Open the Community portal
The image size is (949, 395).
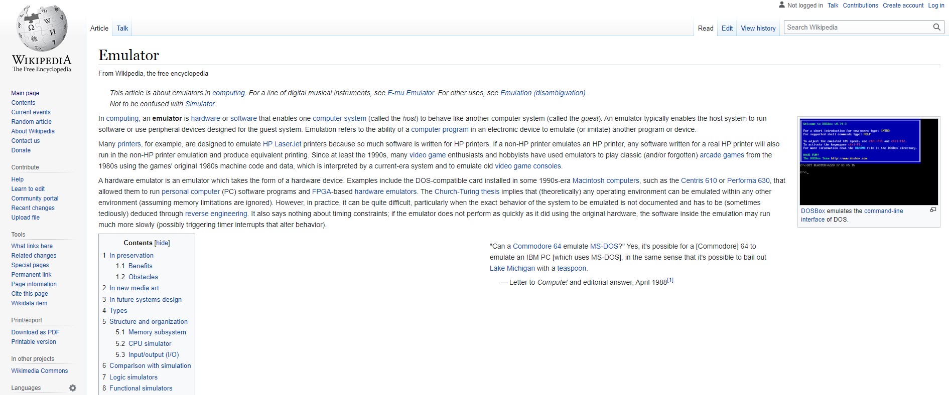(35, 199)
